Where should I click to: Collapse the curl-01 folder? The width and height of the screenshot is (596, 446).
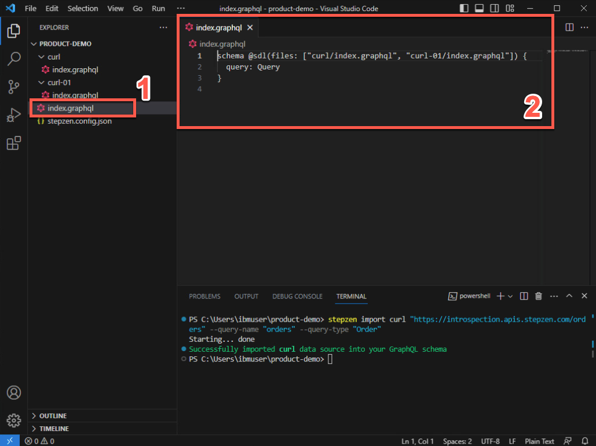pyautogui.click(x=41, y=82)
